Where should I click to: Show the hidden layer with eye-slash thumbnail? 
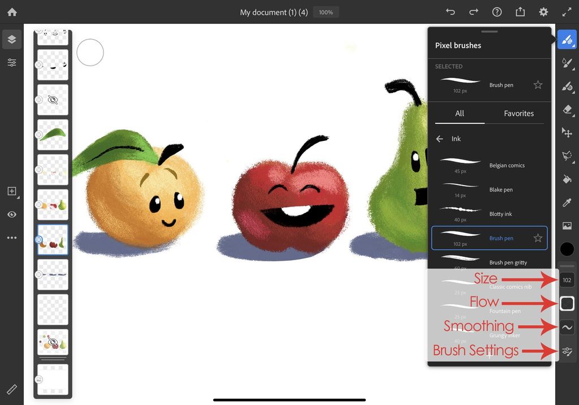coord(53,100)
